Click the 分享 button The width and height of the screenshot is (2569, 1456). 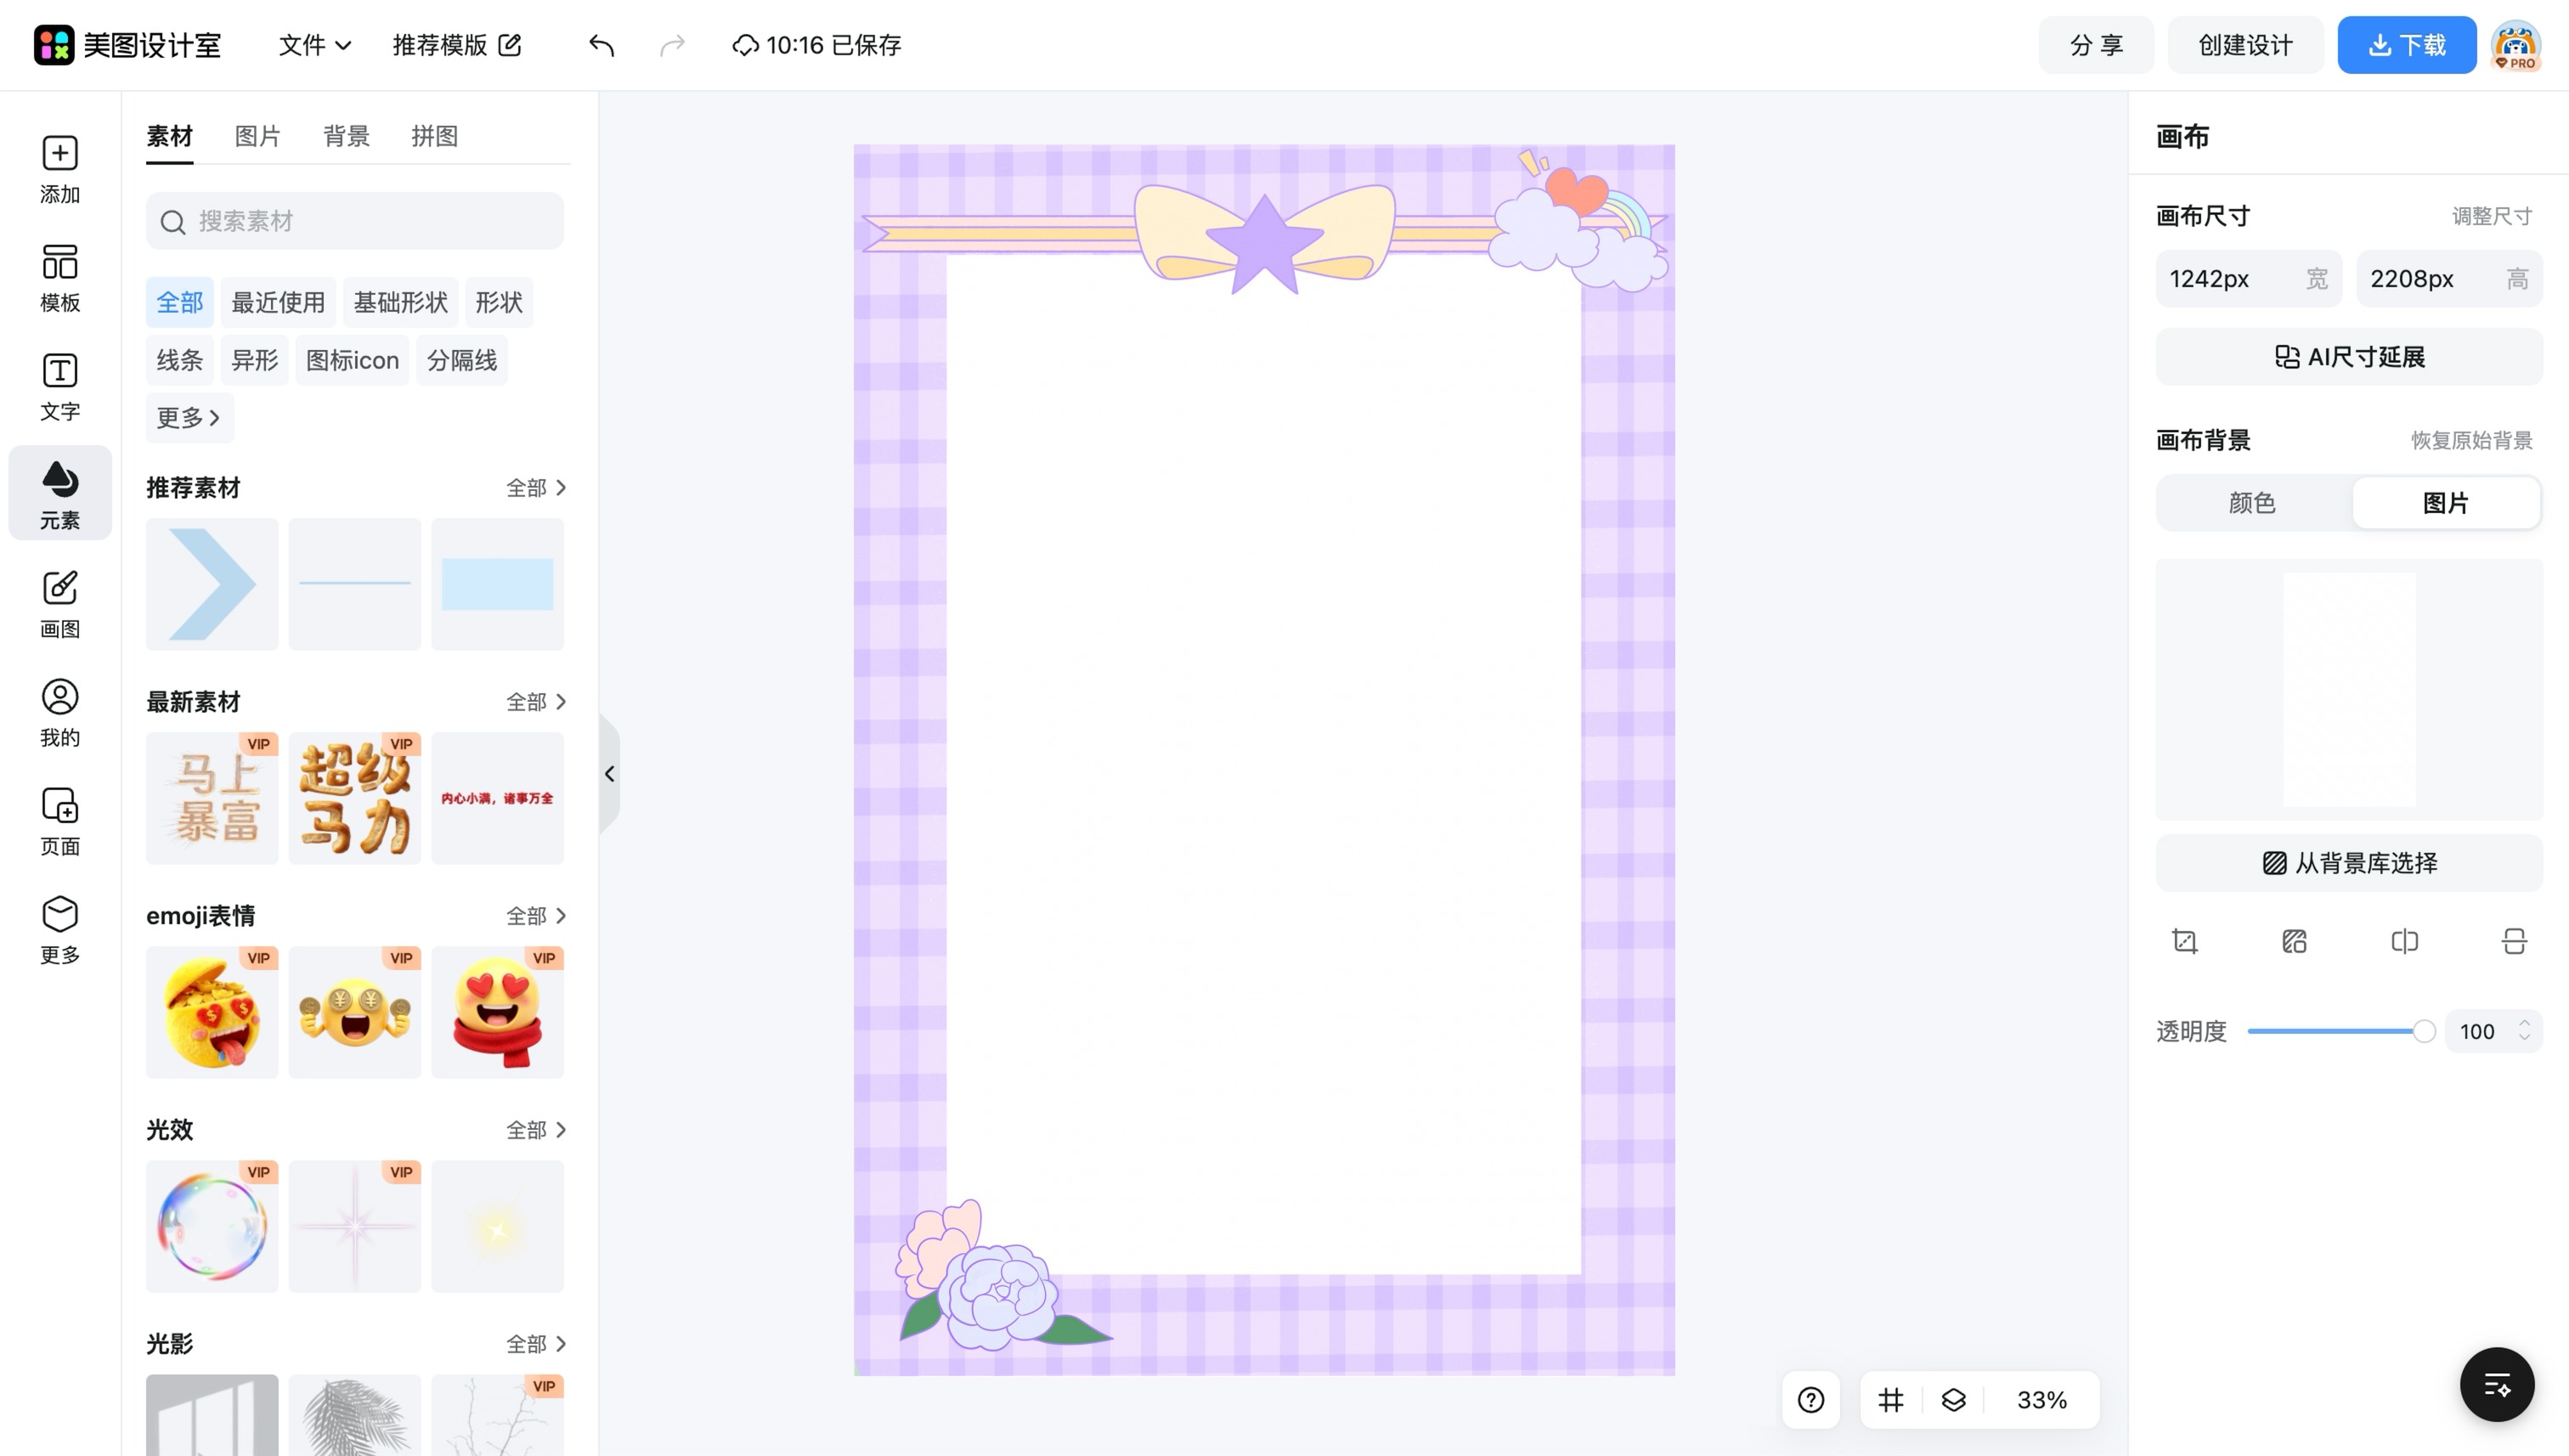click(2096, 45)
